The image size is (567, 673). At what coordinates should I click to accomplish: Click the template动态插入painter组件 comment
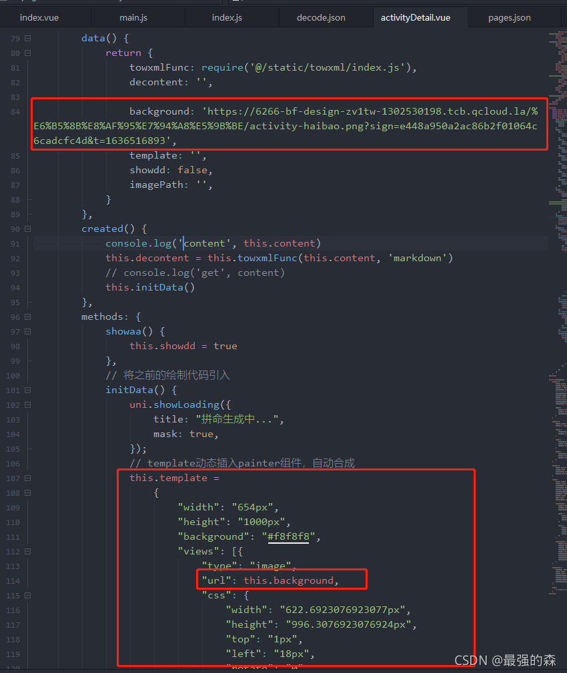[x=242, y=463]
